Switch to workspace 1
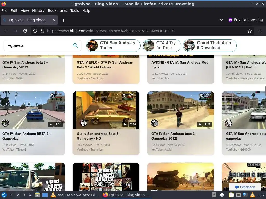The image size is (266, 199). [x=11, y=195]
